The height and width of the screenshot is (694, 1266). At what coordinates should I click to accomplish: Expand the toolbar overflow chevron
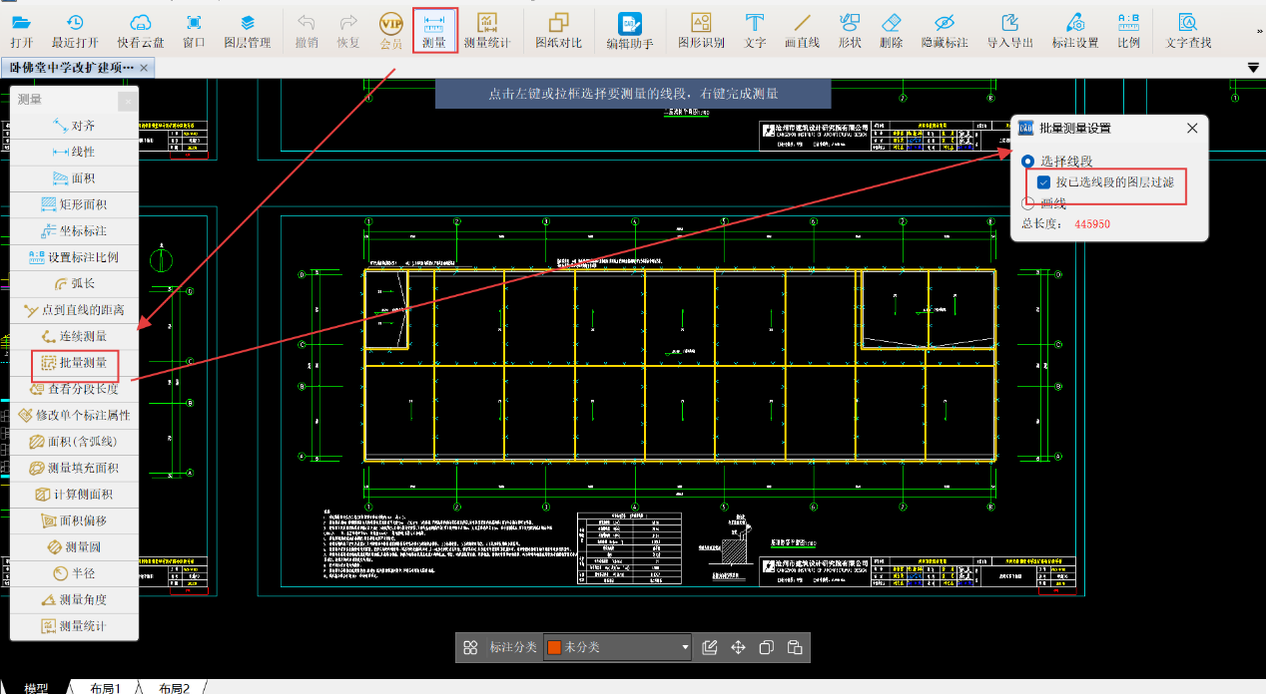(x=1258, y=32)
